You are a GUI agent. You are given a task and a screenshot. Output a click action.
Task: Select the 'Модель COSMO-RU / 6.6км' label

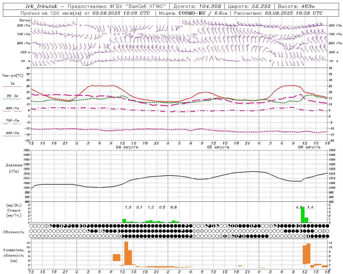(x=193, y=13)
